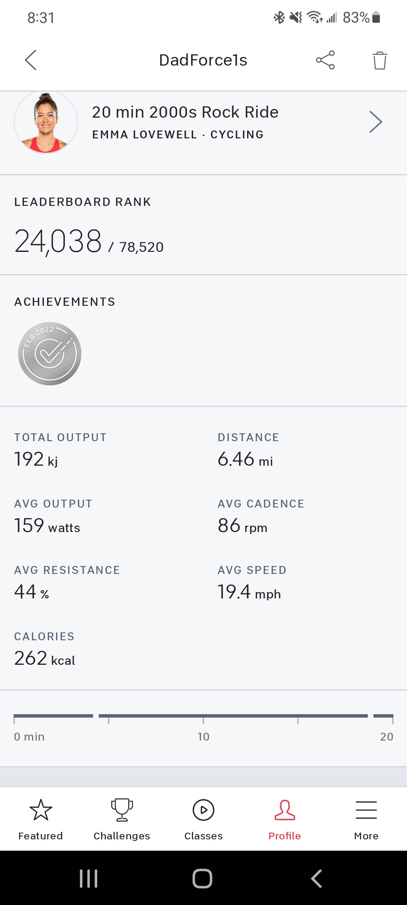Screen dimensions: 407x905
Task: Tap the share icon
Action: click(325, 60)
